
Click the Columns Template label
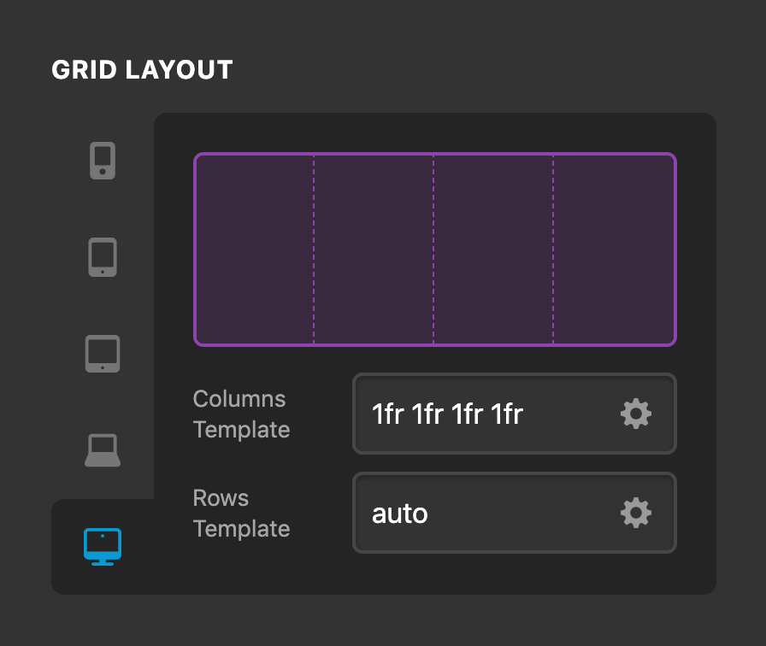point(239,414)
